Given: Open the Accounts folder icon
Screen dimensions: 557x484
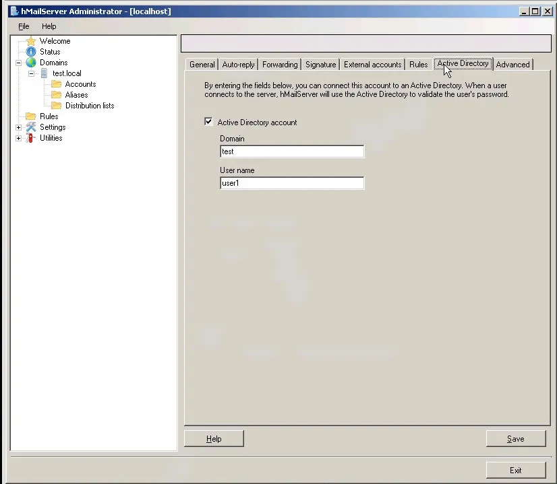Looking at the screenshot, I should [57, 84].
